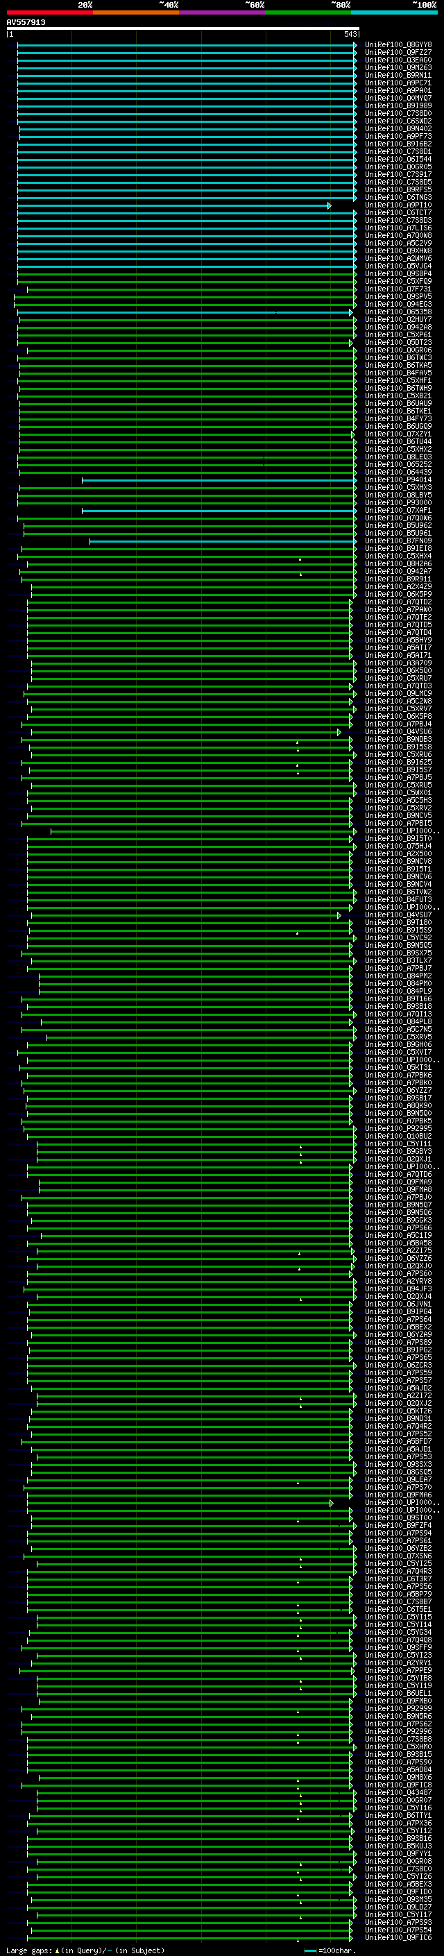Click the red 20% identity legend segment
The width and height of the screenshot is (444, 1956).
pyautogui.click(x=50, y=12)
